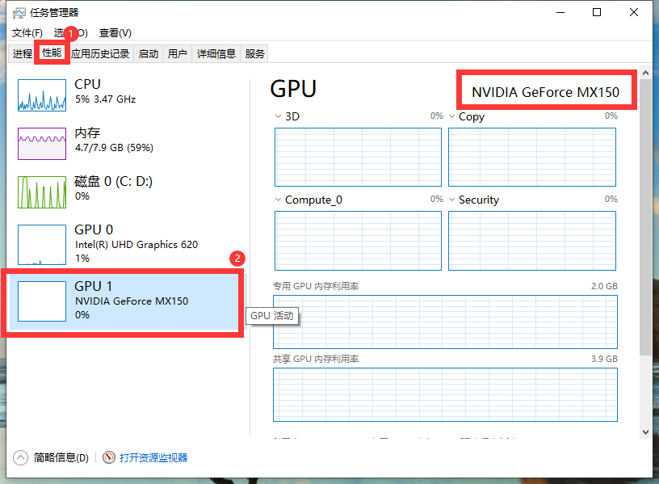Click the 2.0 GB dedicated memory value
Image resolution: width=659 pixels, height=484 pixels.
604,286
